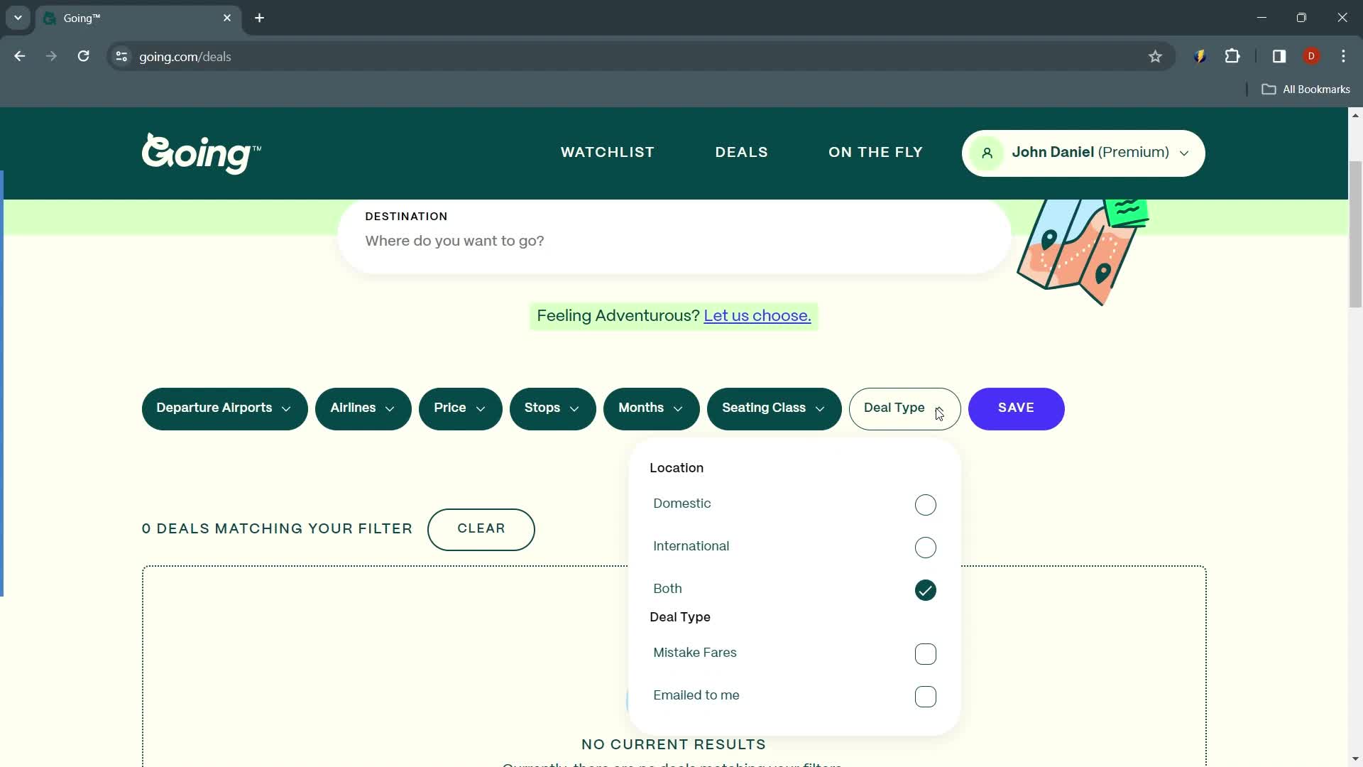Click the Going home logo icon

(x=202, y=153)
